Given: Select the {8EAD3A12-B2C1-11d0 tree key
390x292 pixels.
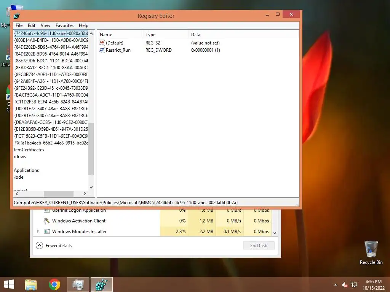Looking at the screenshot, I should coord(51,68).
